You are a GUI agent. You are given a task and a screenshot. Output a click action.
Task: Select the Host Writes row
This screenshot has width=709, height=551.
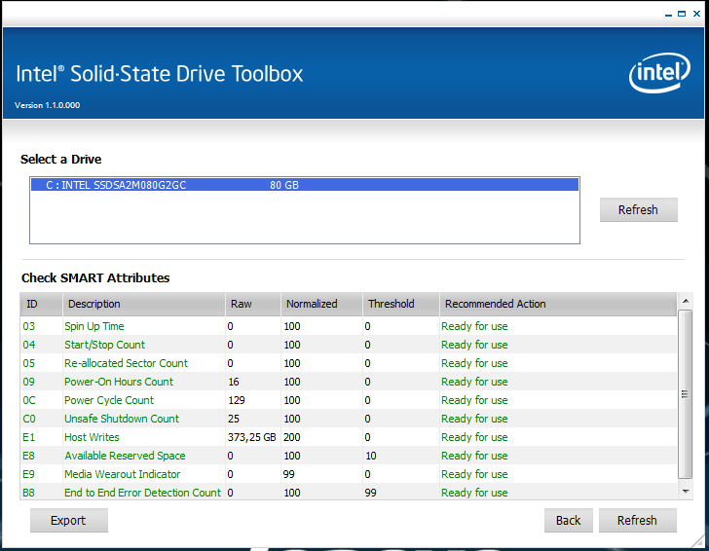click(349, 437)
